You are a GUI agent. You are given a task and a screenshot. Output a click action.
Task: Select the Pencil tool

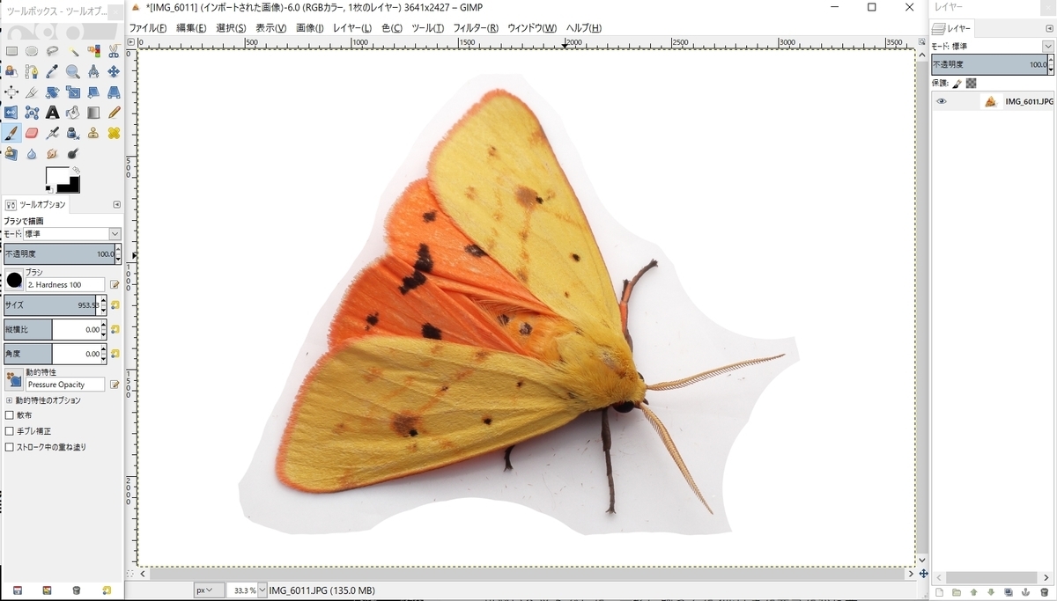(x=114, y=113)
